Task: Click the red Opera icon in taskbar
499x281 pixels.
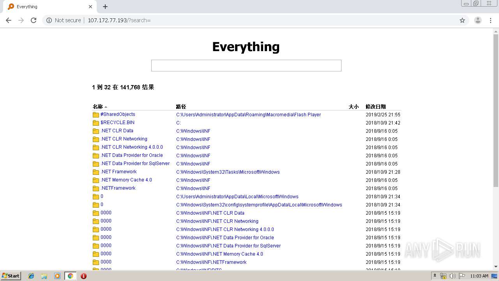Action: [83, 276]
